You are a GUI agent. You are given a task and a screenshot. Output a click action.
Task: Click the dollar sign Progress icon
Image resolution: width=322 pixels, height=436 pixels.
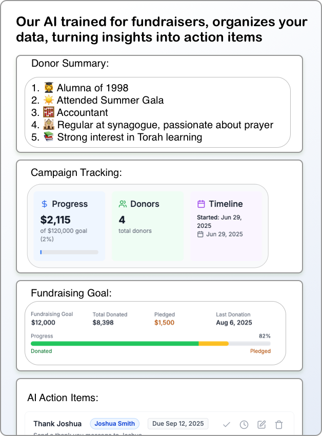(45, 204)
